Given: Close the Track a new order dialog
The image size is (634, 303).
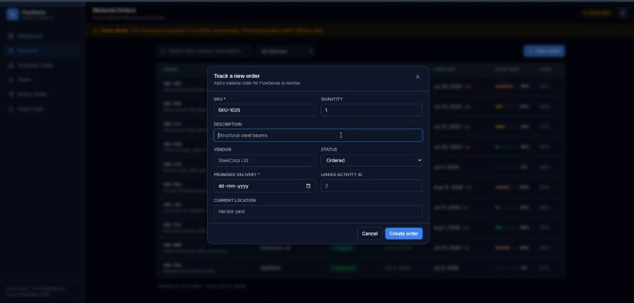Looking at the screenshot, I should [x=418, y=77].
